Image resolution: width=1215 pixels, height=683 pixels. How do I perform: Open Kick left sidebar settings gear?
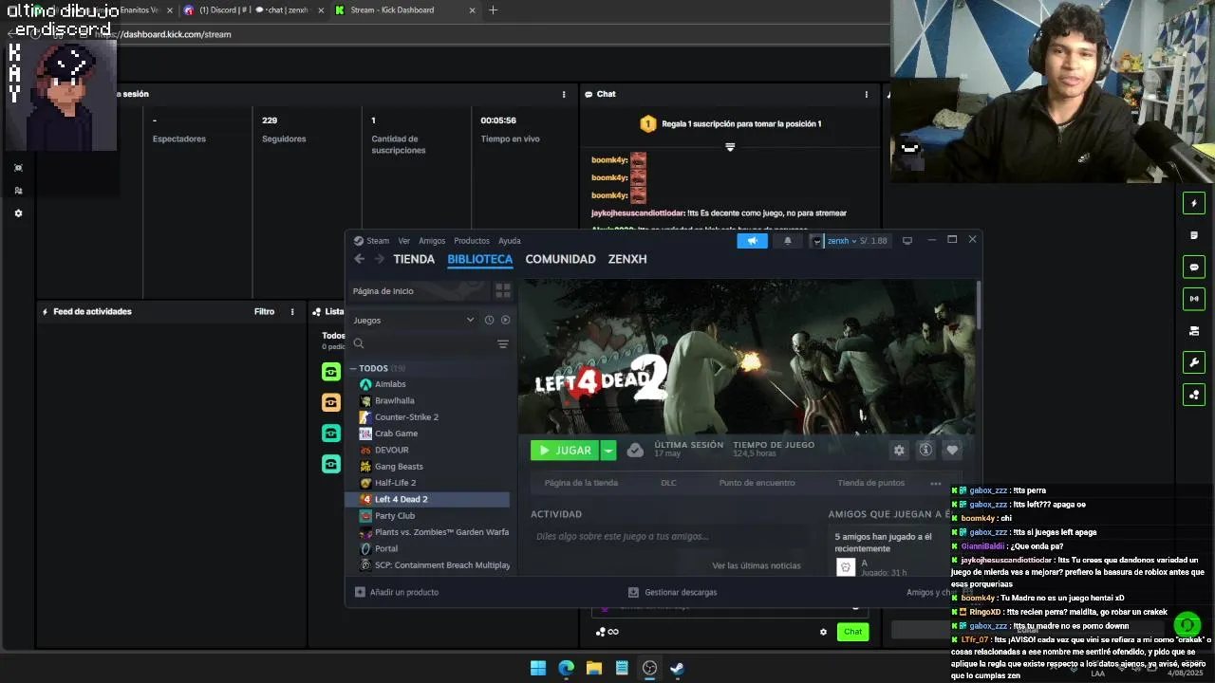click(18, 213)
